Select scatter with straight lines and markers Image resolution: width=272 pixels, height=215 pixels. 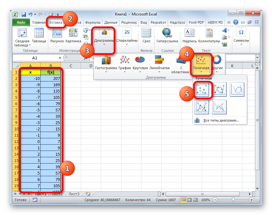point(202,107)
